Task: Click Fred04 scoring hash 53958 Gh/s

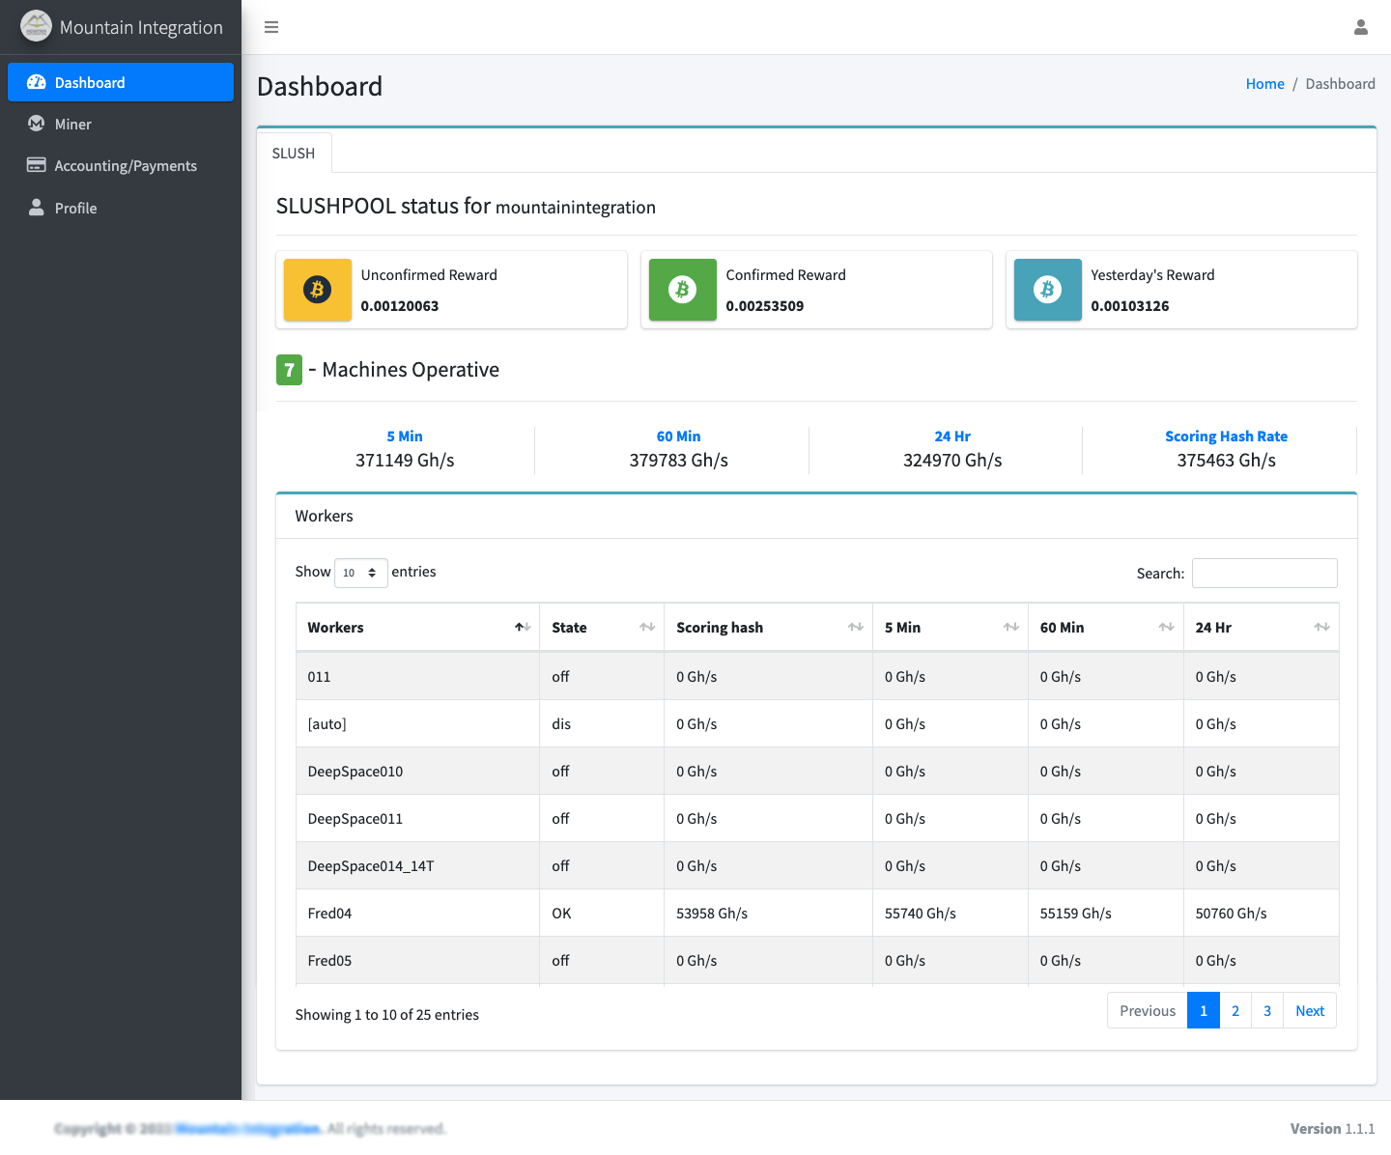Action: tap(712, 914)
